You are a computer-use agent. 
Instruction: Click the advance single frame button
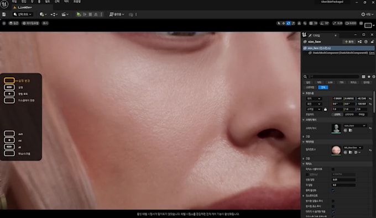click(85, 14)
